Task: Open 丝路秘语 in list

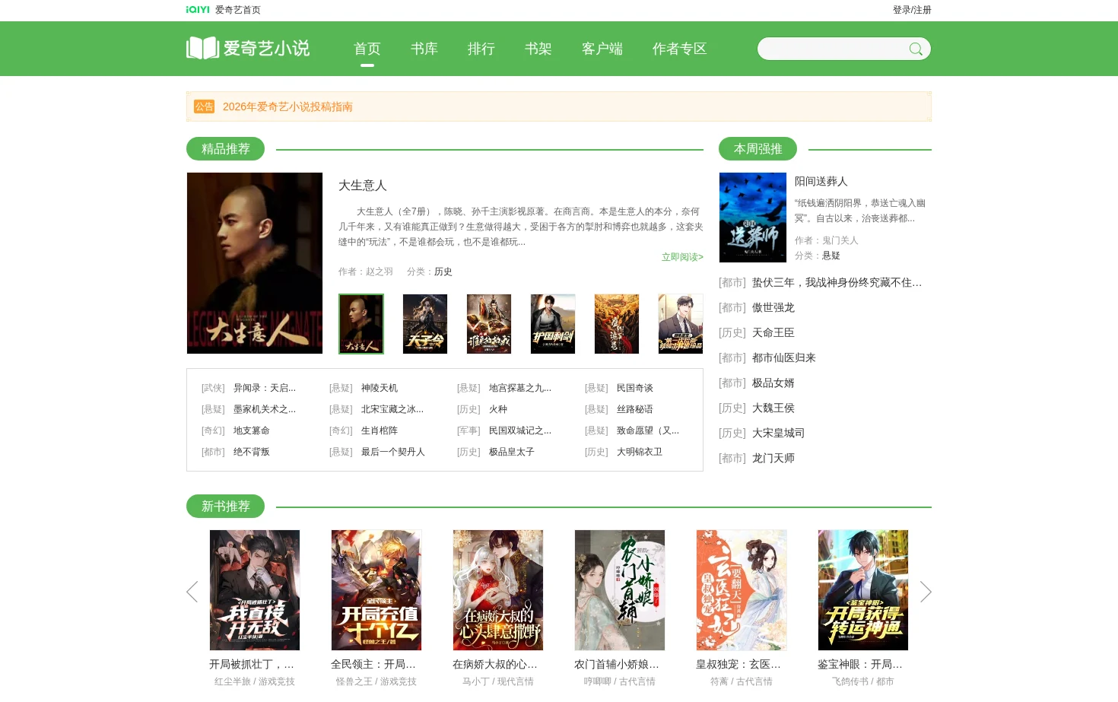Action: (x=635, y=409)
